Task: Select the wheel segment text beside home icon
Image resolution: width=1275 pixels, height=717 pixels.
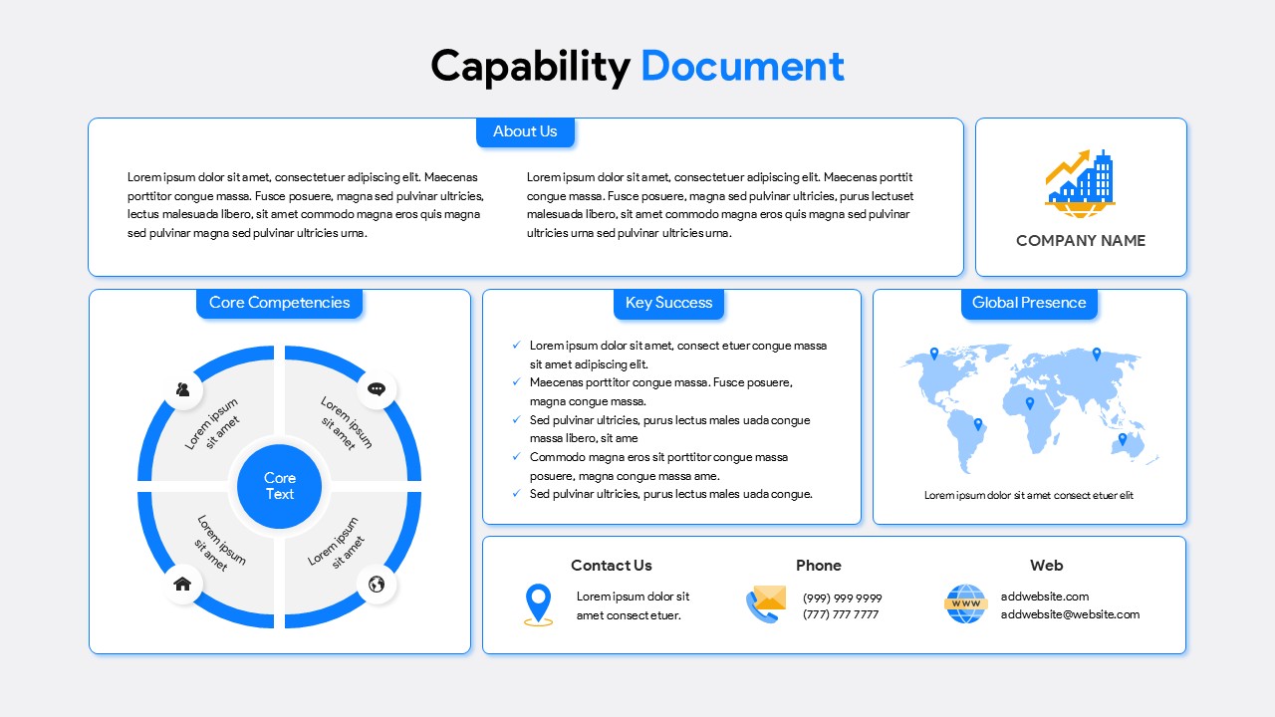Action: pyautogui.click(x=218, y=544)
